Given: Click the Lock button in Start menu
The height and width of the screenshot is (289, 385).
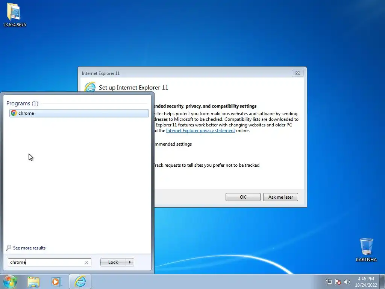Looking at the screenshot, I should pos(113,262).
